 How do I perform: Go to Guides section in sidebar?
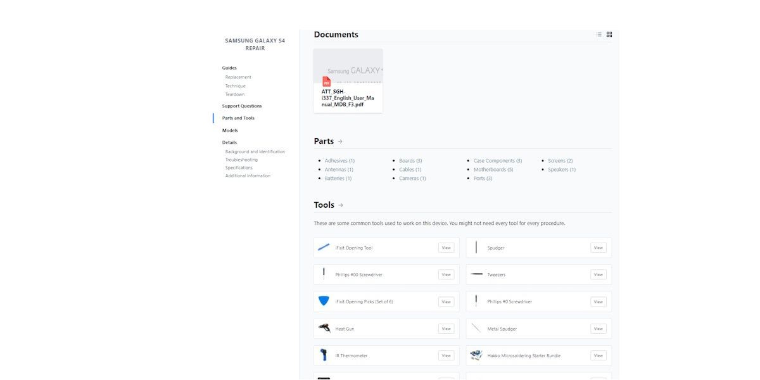click(x=229, y=68)
